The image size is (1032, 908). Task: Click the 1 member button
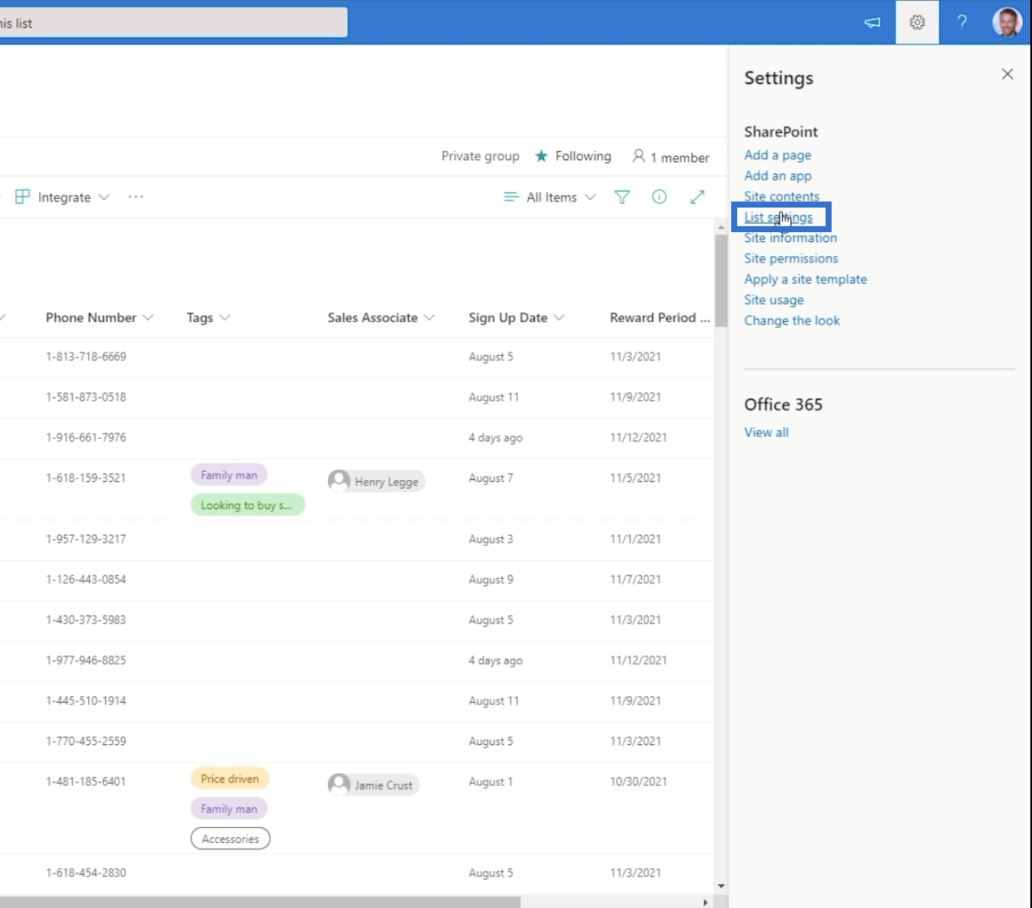coord(671,157)
